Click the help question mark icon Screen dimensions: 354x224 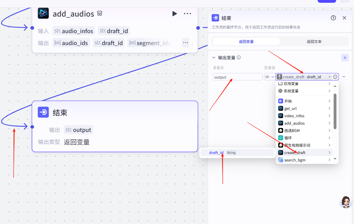pos(333,18)
